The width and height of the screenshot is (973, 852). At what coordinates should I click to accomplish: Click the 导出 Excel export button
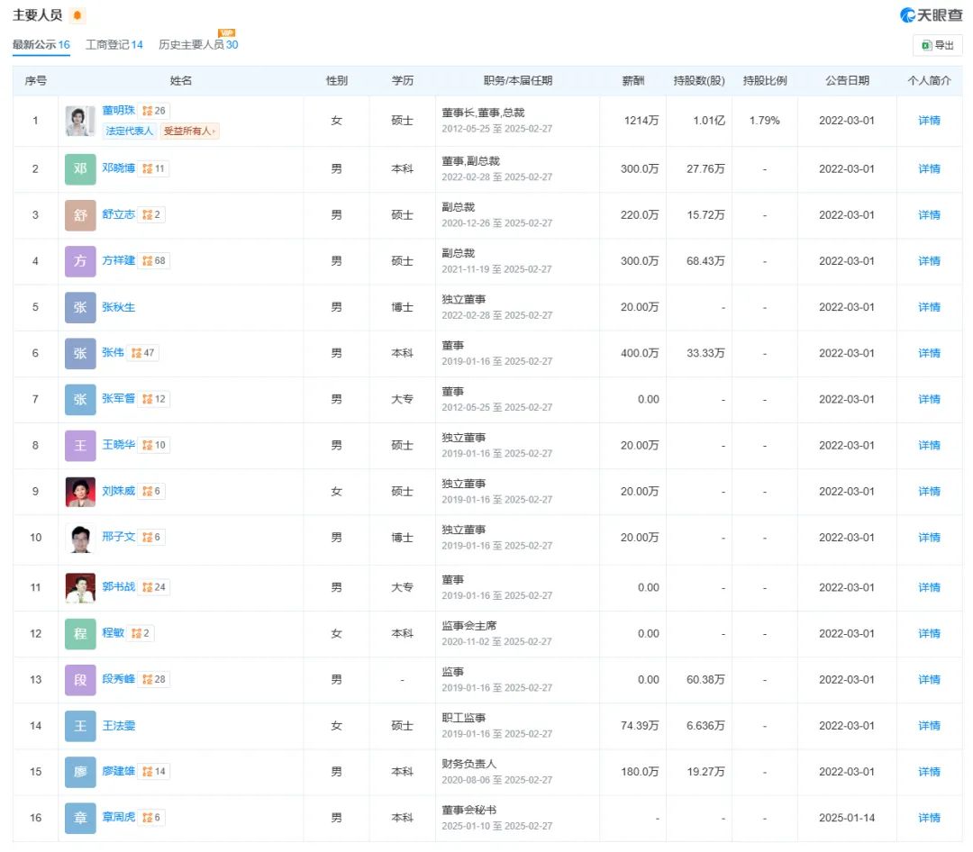pyautogui.click(x=937, y=45)
